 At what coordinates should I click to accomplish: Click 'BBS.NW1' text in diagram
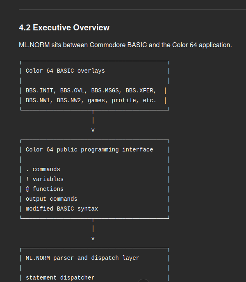pos(38,100)
